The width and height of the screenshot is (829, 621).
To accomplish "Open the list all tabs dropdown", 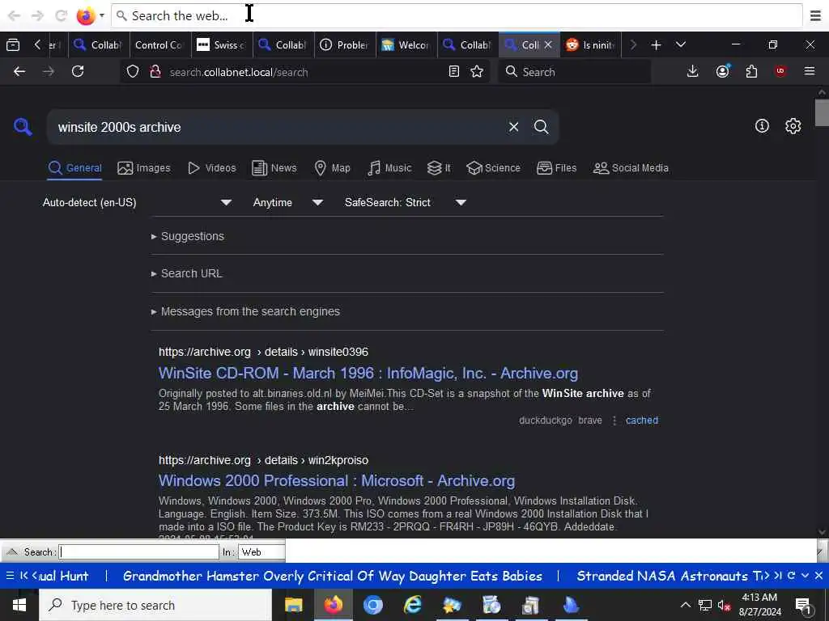I will 680,45.
